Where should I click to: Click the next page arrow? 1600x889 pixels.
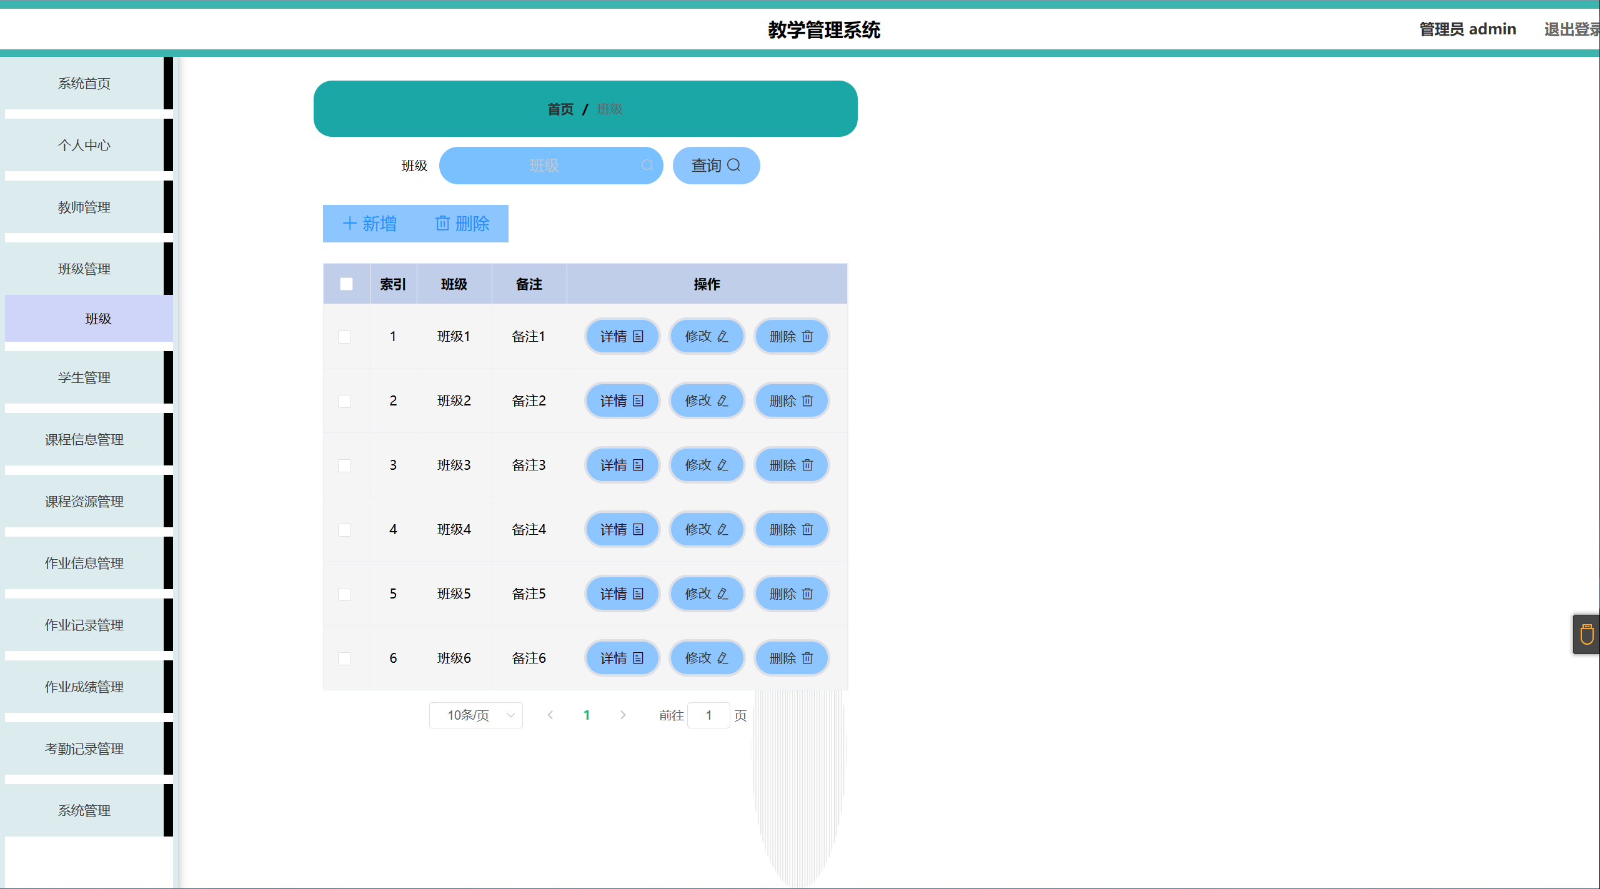622,715
